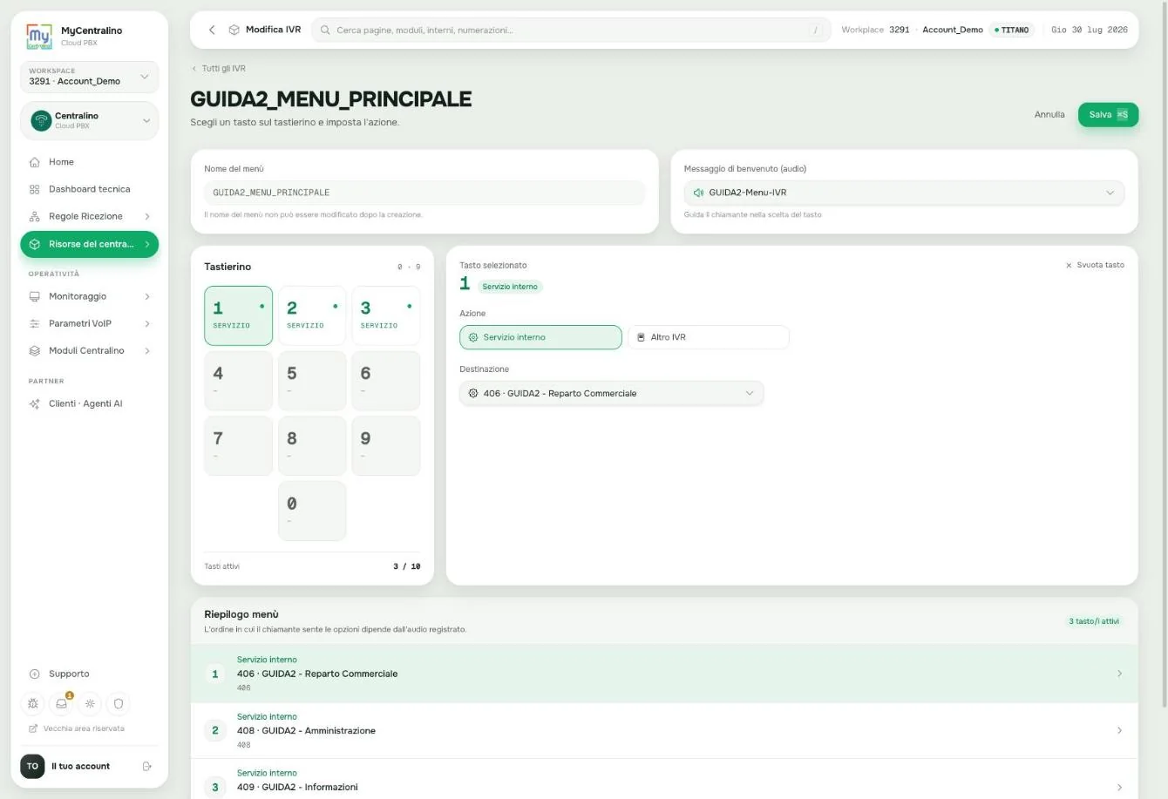
Task: Click the Parametri VoIP sliders icon
Action: point(35,323)
